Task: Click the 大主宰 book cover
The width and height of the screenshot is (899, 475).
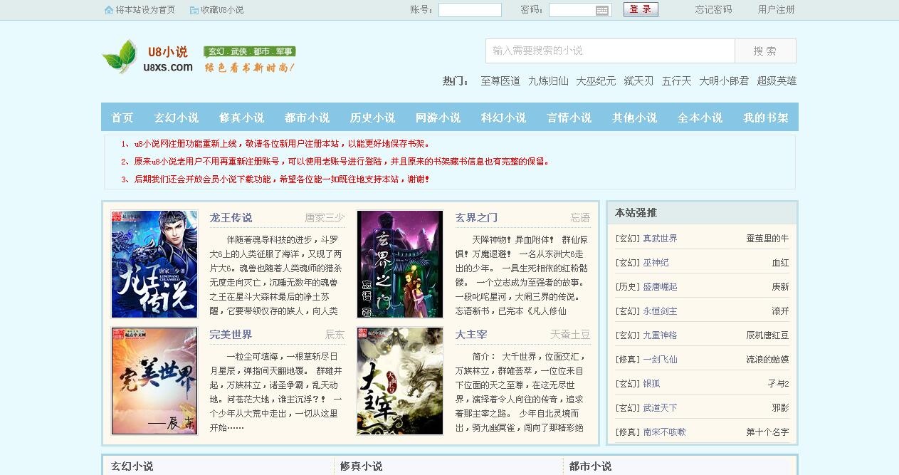Action: click(x=400, y=381)
